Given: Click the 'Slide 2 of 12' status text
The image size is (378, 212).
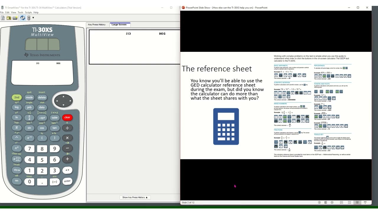Looking at the screenshot, I should (x=188, y=203).
